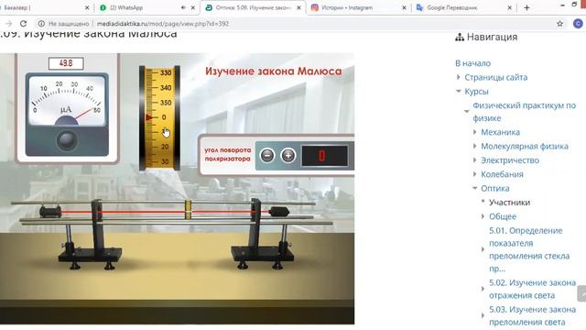
Task: Click the polarizer angle digital display
Action: (324, 156)
